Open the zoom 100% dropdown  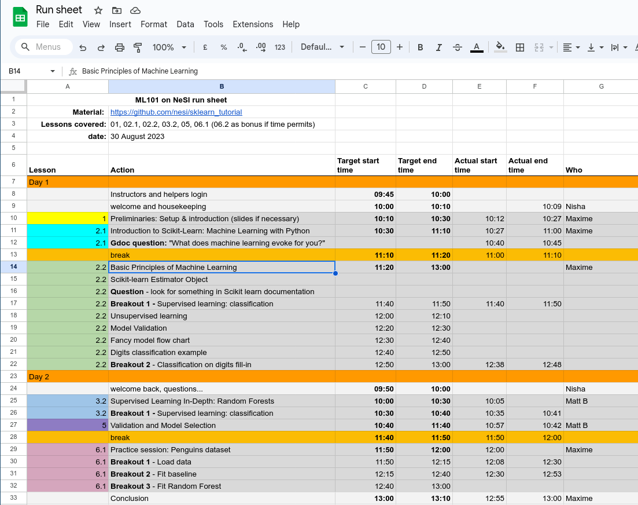[x=169, y=47]
